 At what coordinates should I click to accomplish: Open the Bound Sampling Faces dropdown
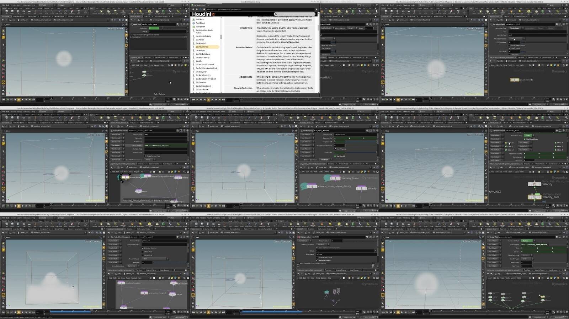point(528,135)
